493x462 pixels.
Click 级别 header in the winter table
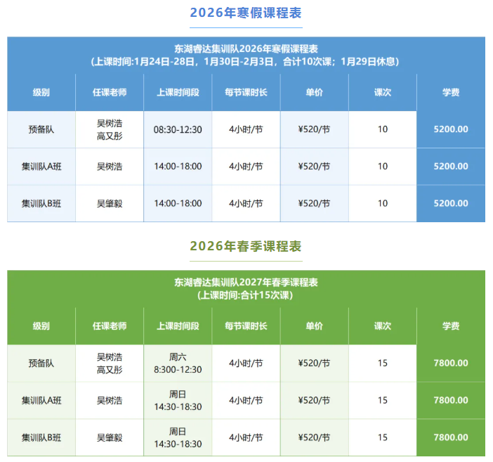[x=41, y=93]
